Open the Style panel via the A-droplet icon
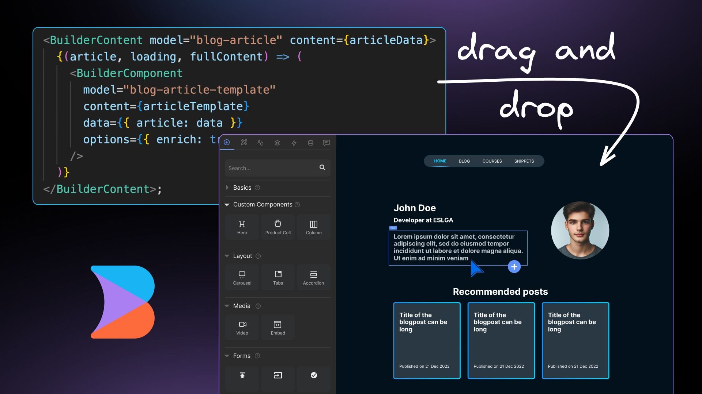The image size is (702, 394). pyautogui.click(x=260, y=142)
